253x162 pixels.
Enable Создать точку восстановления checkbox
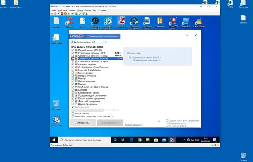pyautogui.click(x=167, y=120)
